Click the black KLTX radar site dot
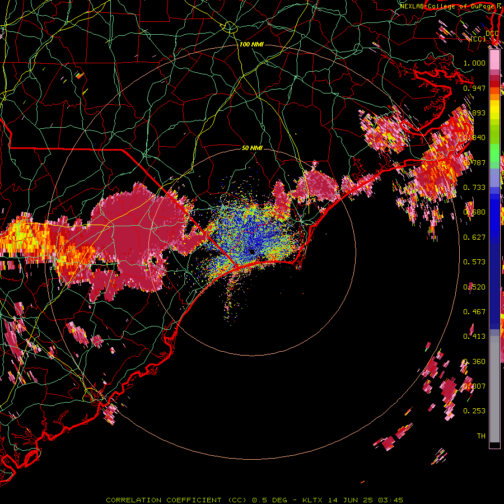The width and height of the screenshot is (504, 504). pos(253,251)
